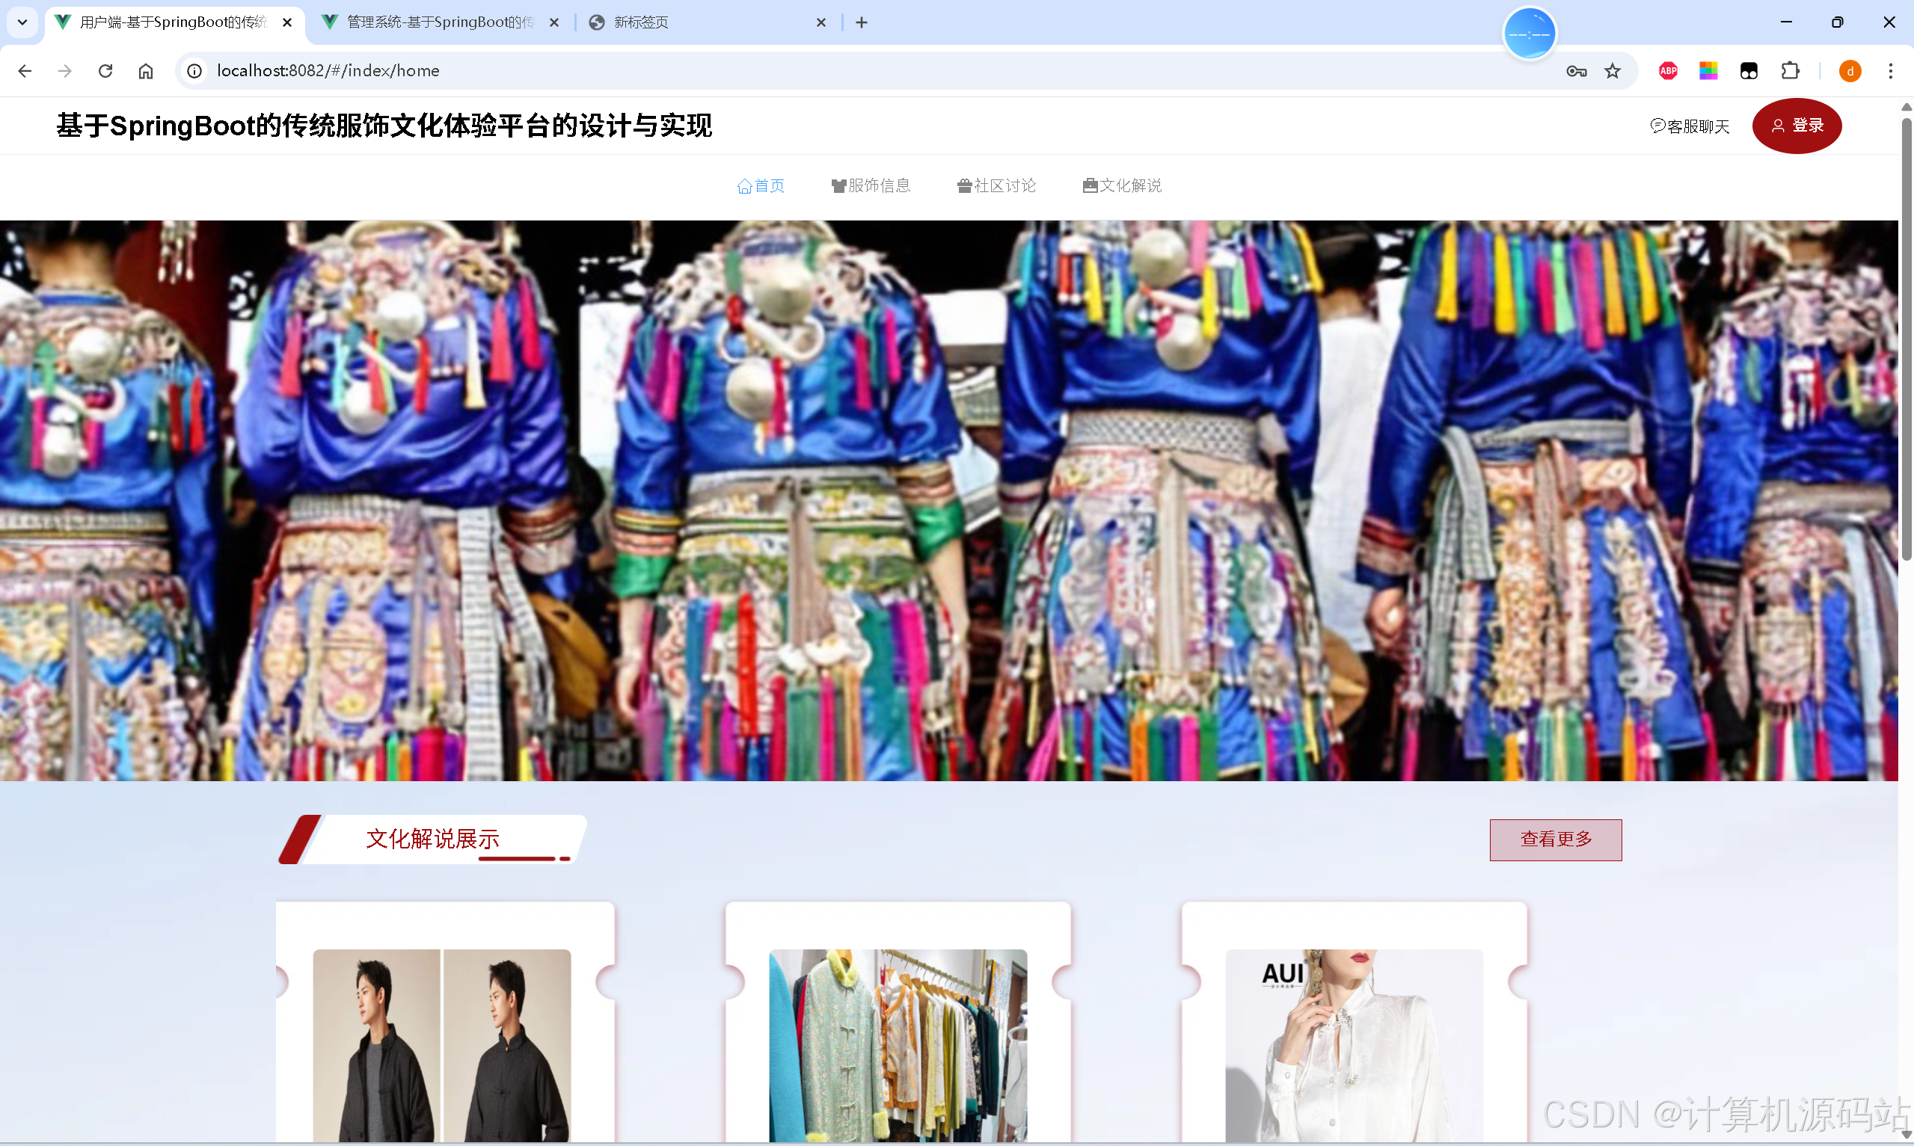The image size is (1914, 1146).
Task: Click the browser reload icon
Action: point(105,71)
